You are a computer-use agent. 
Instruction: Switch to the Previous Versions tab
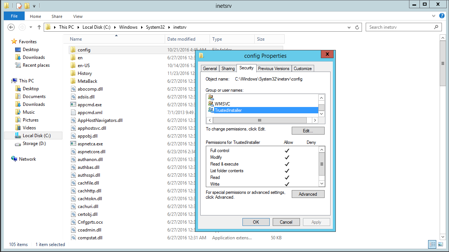coord(274,69)
